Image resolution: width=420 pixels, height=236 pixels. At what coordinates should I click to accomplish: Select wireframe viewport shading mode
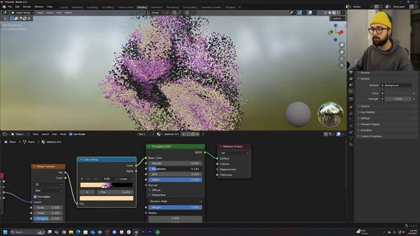[325, 12]
